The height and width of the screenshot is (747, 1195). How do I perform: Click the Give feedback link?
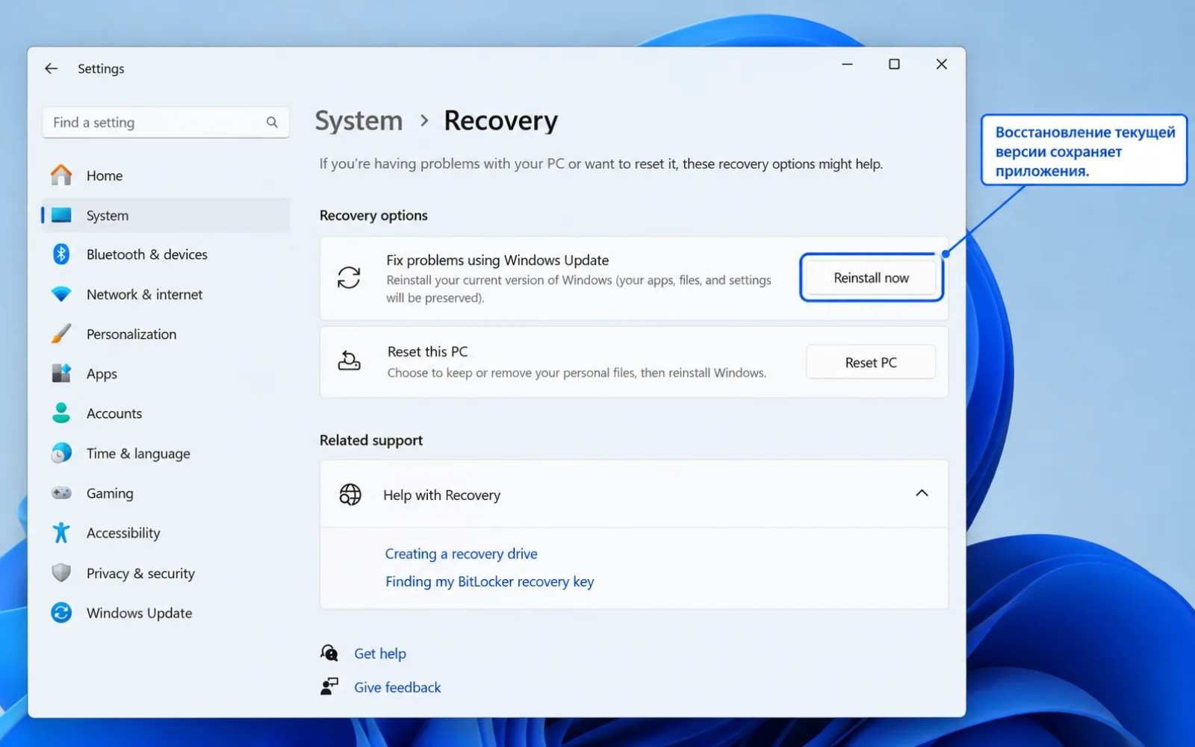pos(397,687)
